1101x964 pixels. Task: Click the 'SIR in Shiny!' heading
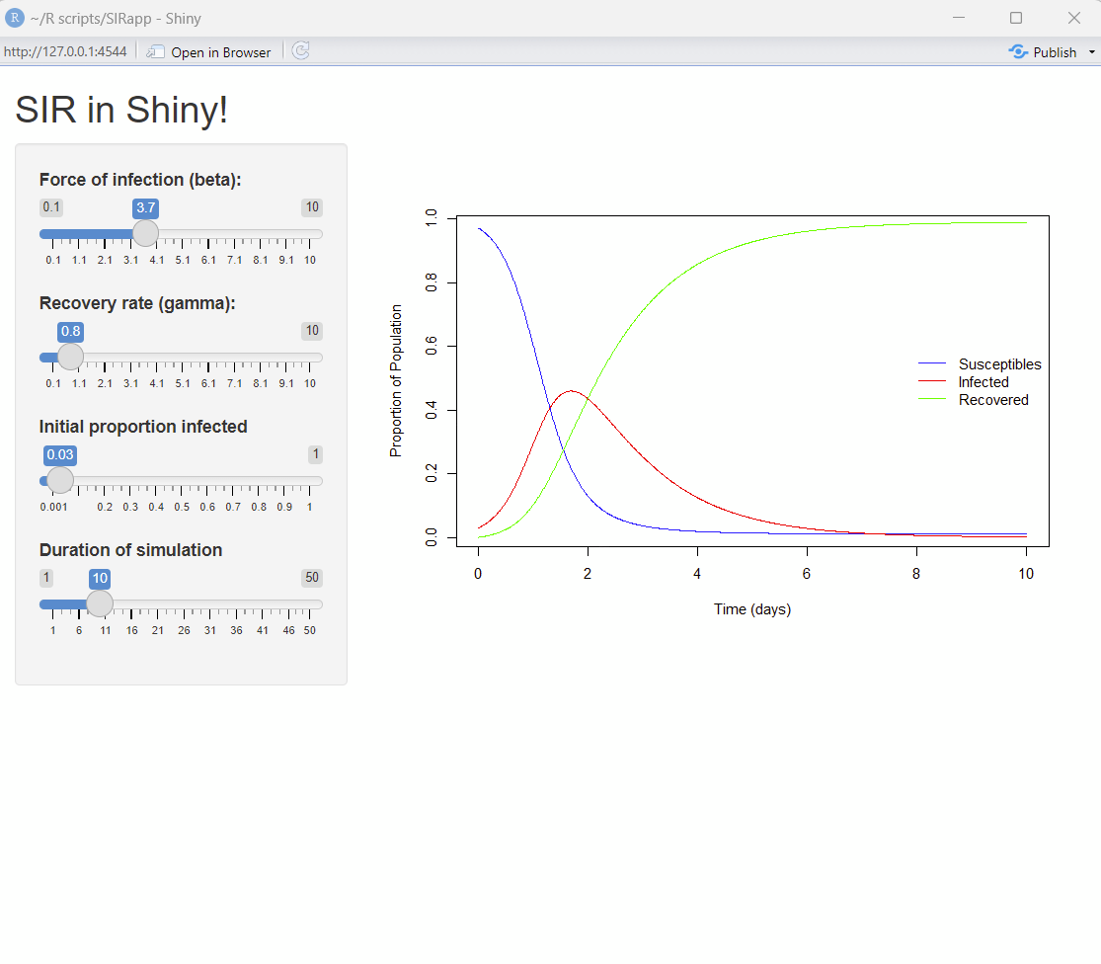click(121, 110)
